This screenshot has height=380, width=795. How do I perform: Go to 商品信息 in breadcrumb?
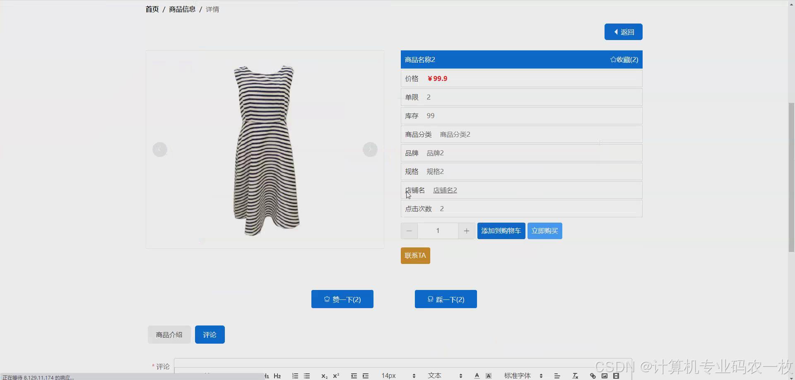pos(182,9)
